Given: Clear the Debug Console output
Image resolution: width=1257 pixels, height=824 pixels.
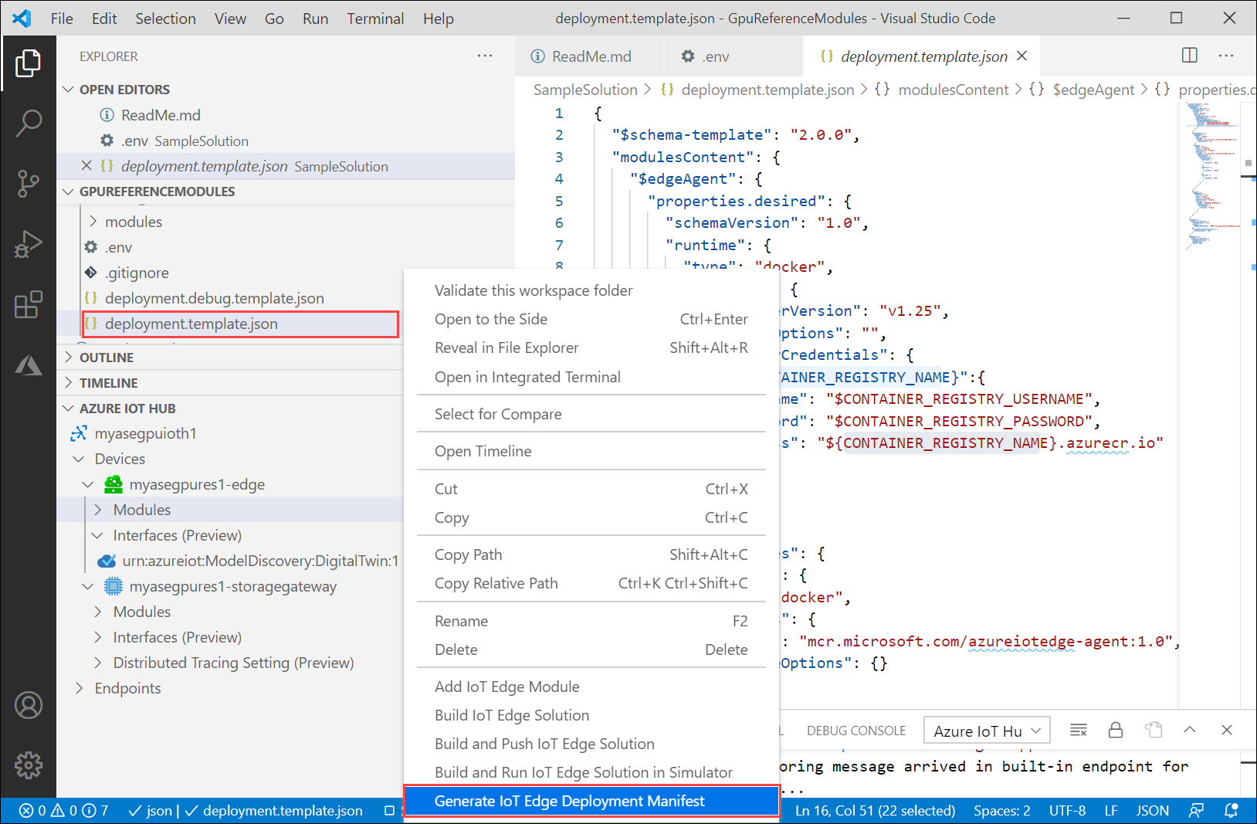Looking at the screenshot, I should point(1078,729).
